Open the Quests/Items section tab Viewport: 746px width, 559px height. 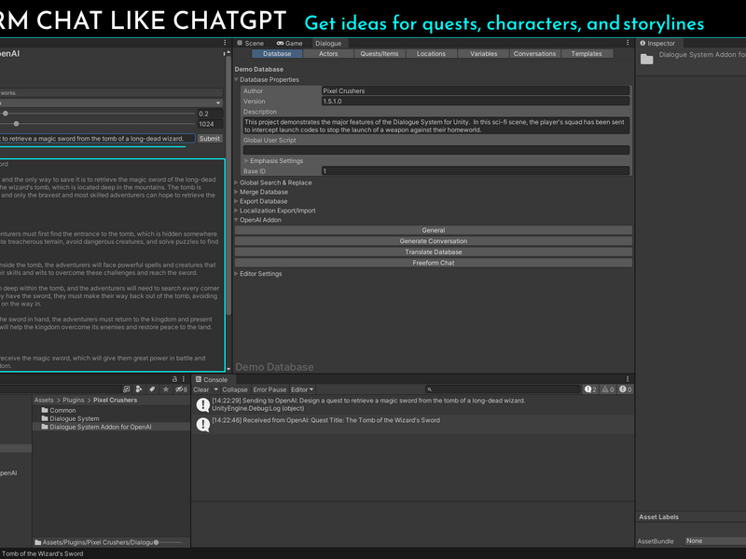click(380, 54)
